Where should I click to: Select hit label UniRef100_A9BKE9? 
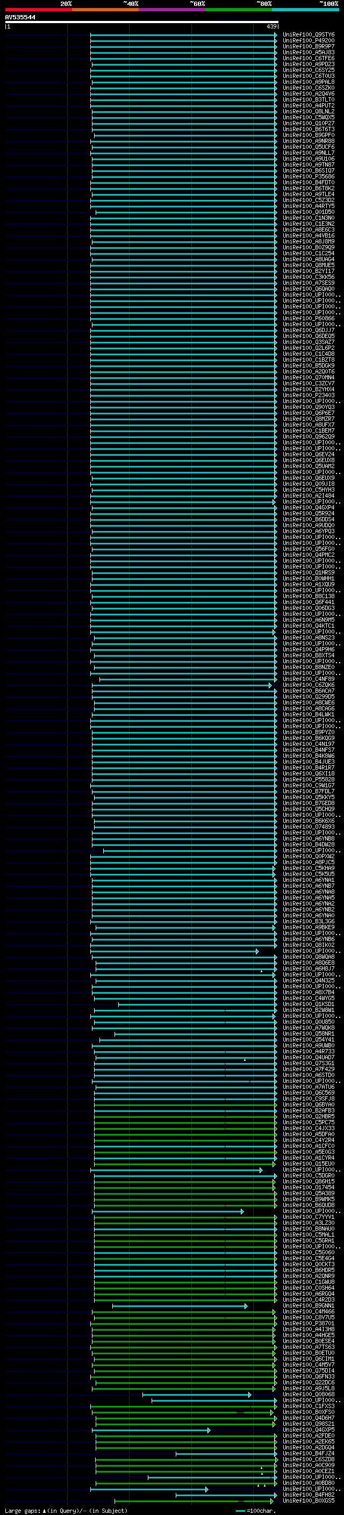pyautogui.click(x=309, y=928)
